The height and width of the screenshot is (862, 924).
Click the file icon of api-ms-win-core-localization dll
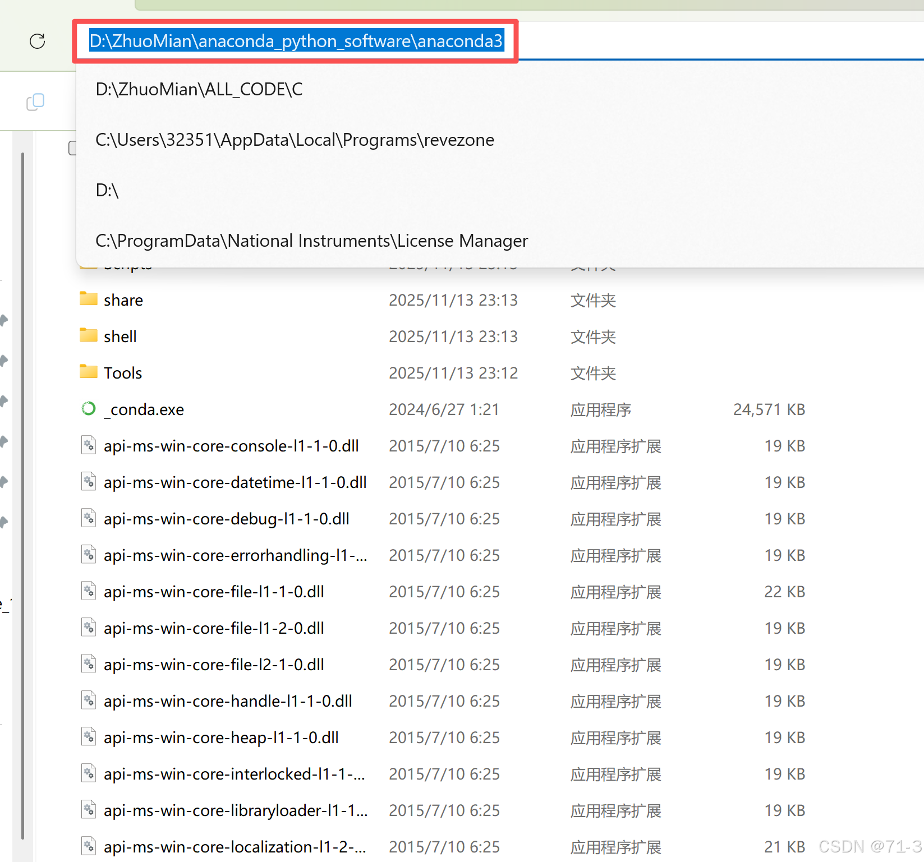(x=89, y=846)
